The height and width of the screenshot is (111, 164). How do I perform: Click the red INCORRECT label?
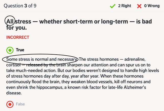click(x=18, y=37)
